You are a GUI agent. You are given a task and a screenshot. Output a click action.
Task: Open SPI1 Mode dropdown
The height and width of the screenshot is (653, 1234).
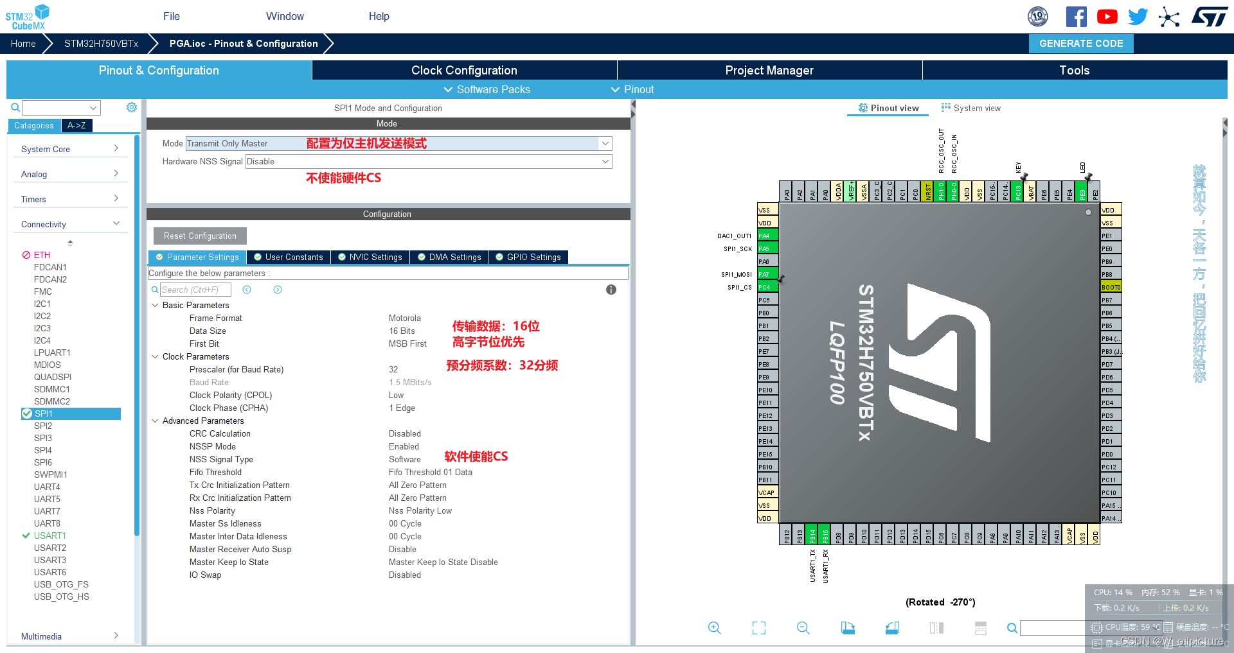[605, 143]
